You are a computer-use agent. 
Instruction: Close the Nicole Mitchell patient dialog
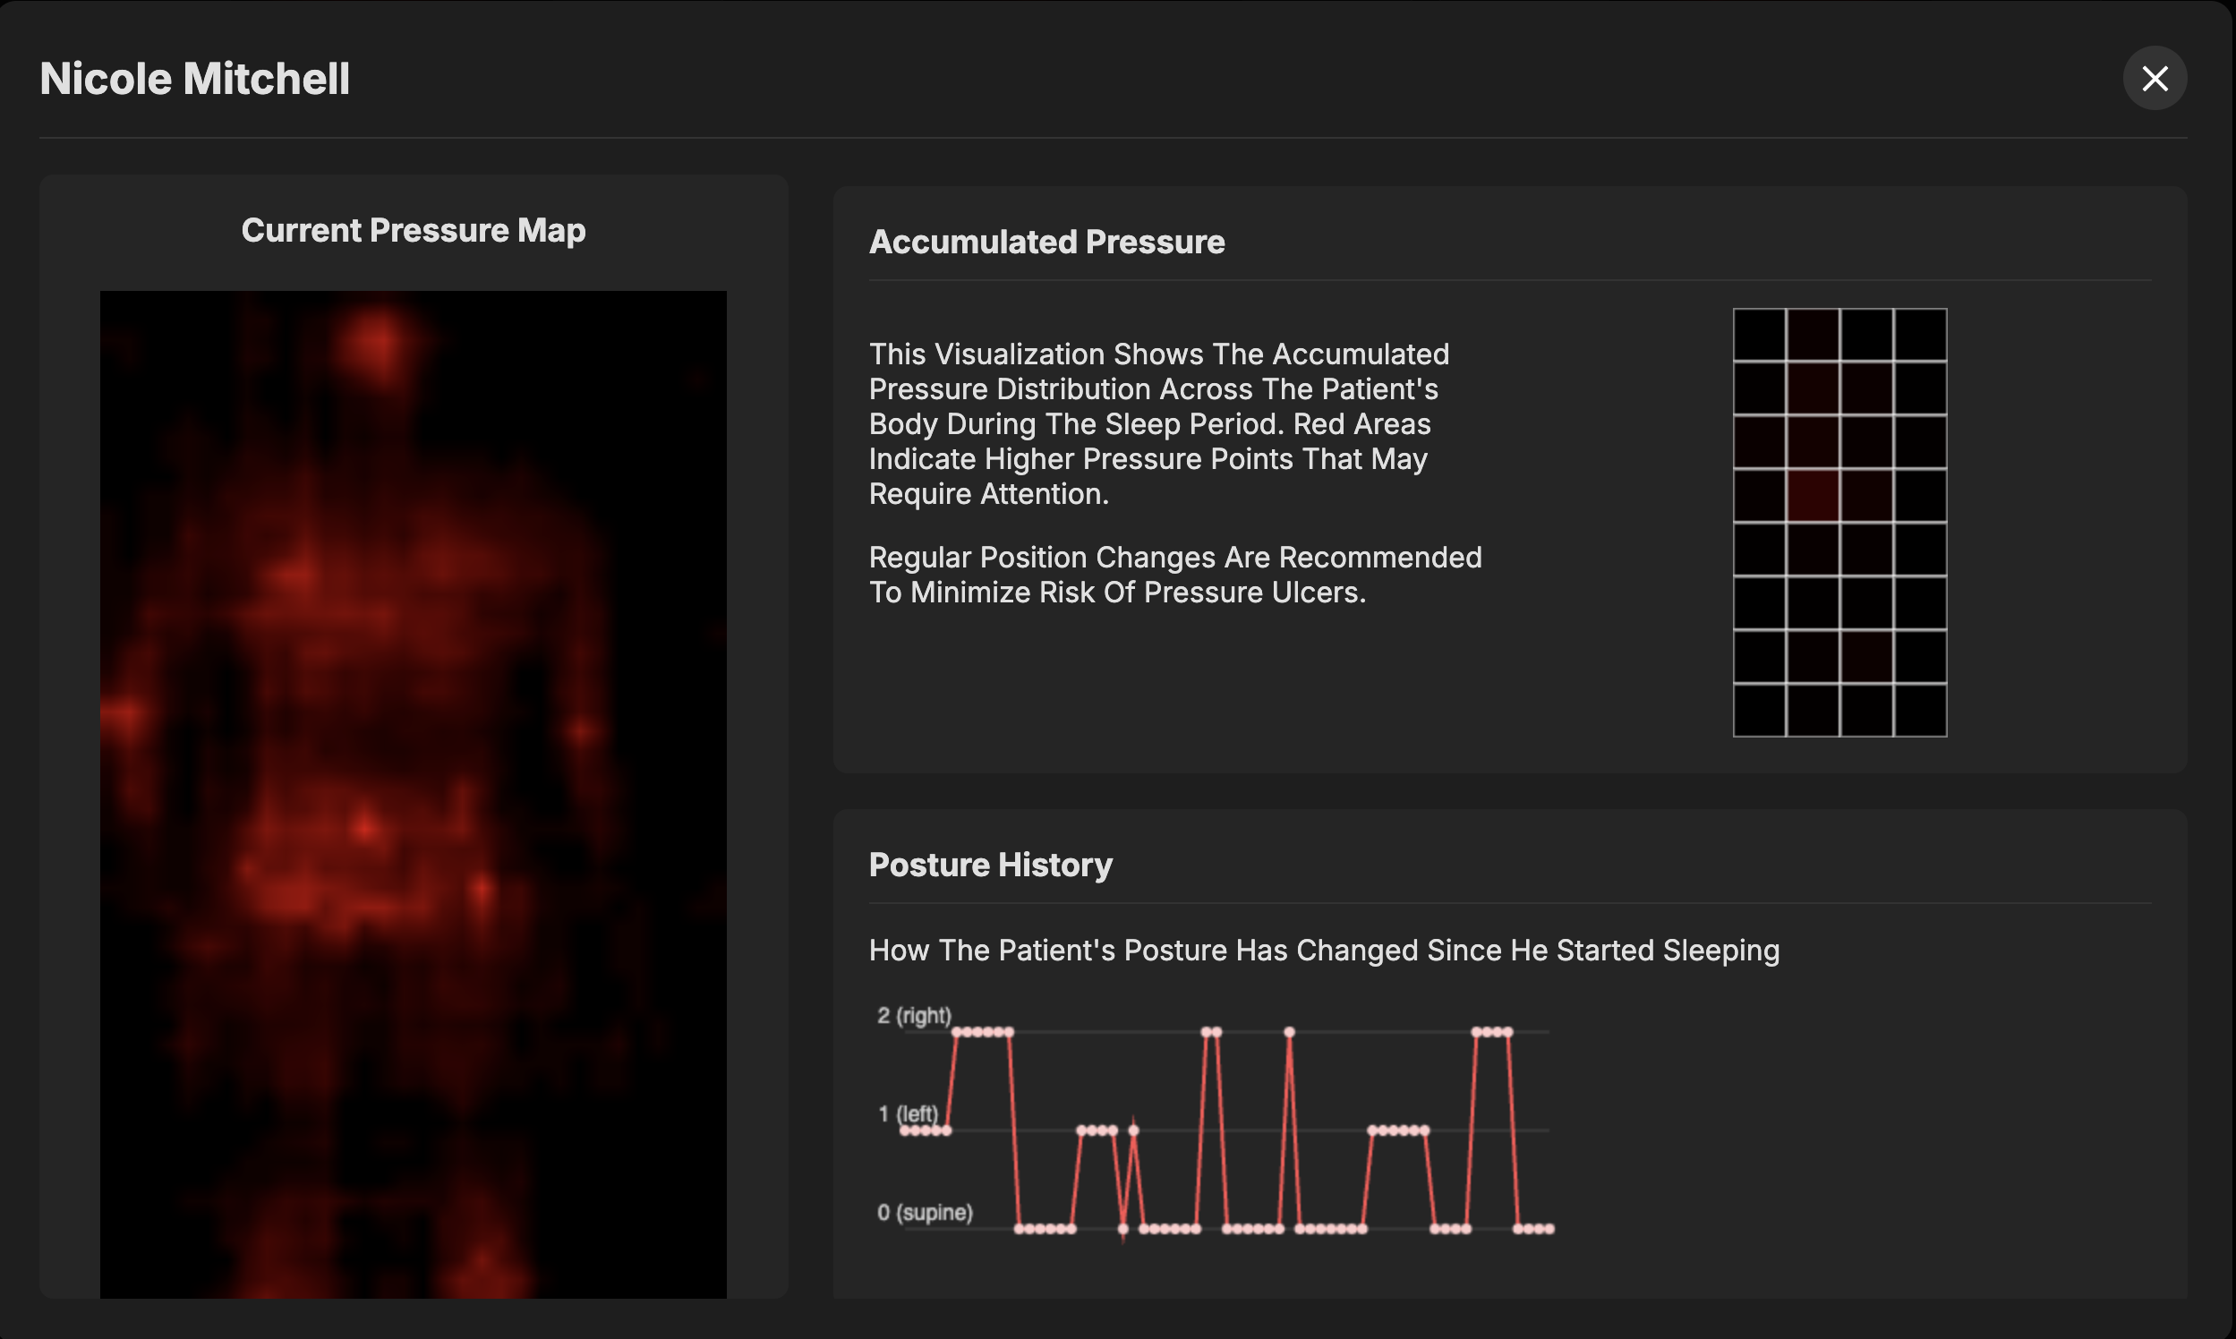point(2154,79)
